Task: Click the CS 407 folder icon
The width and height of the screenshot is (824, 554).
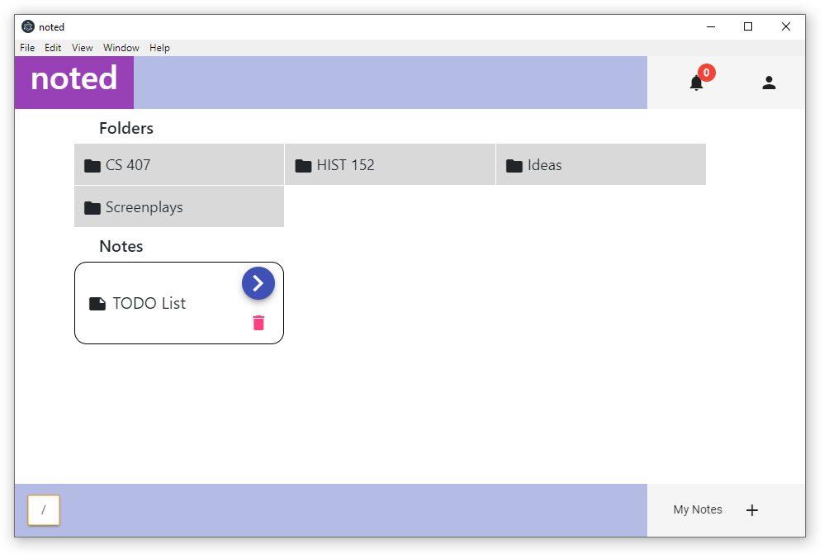Action: (x=92, y=166)
